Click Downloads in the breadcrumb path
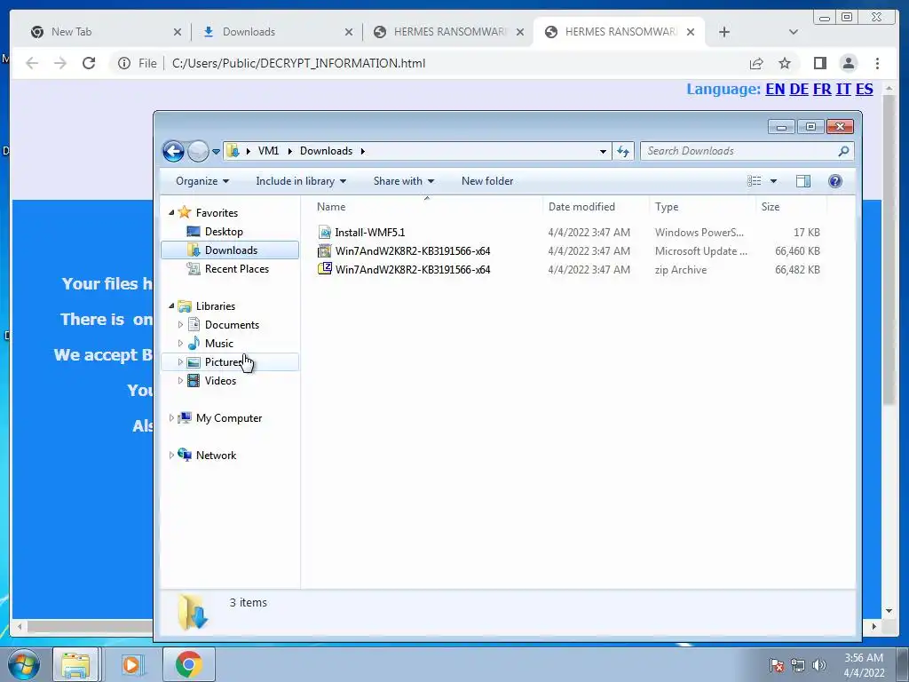 [x=326, y=151]
